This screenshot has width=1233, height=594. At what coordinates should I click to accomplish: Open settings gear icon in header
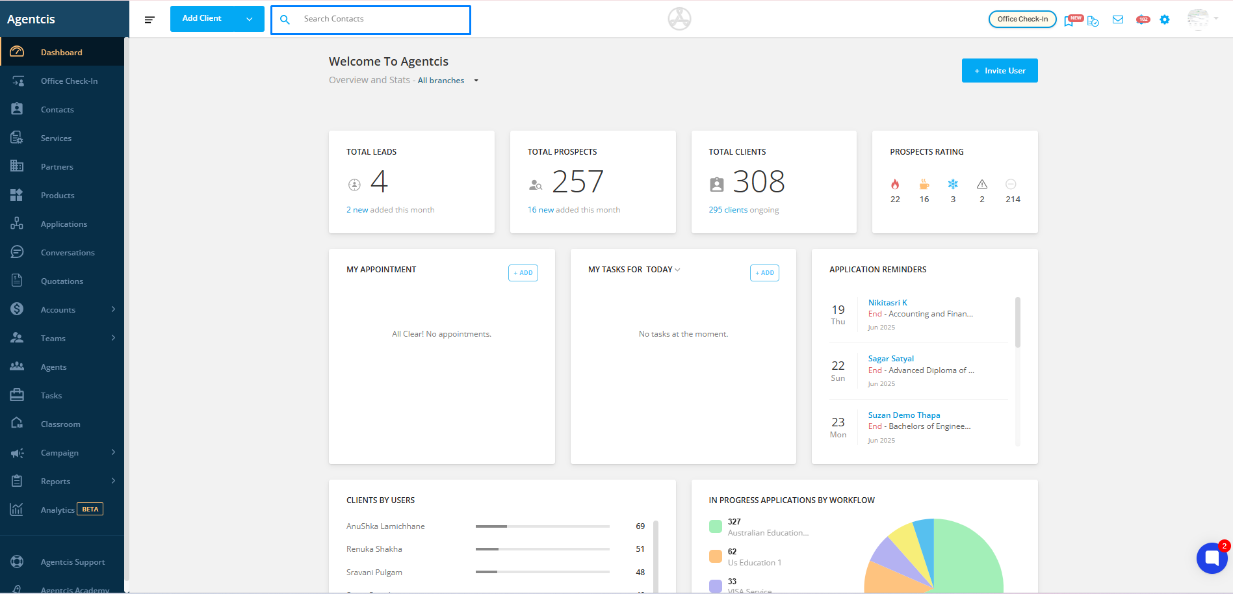point(1165,19)
